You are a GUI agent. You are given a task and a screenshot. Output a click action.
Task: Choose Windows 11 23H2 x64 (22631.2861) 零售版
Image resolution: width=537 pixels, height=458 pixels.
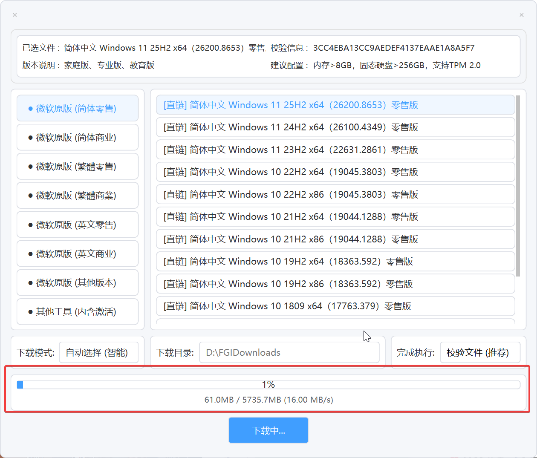335,150
